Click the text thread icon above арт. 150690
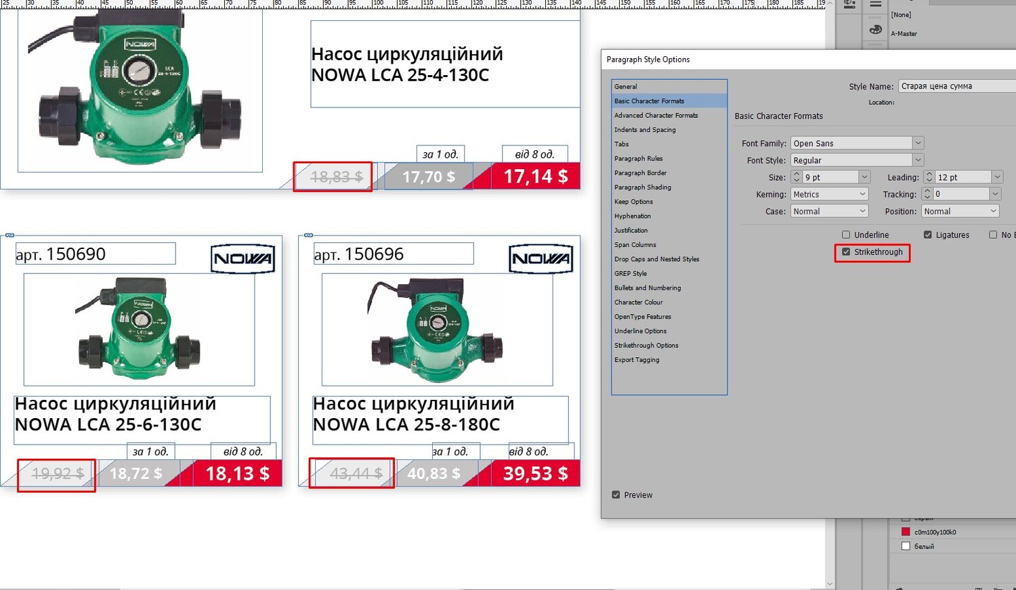Viewport: 1016px width, 590px height. (x=9, y=235)
